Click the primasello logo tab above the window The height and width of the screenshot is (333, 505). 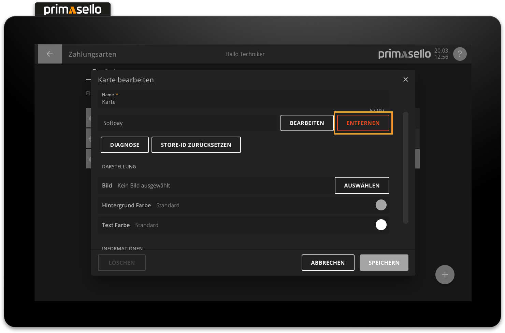[x=73, y=10]
